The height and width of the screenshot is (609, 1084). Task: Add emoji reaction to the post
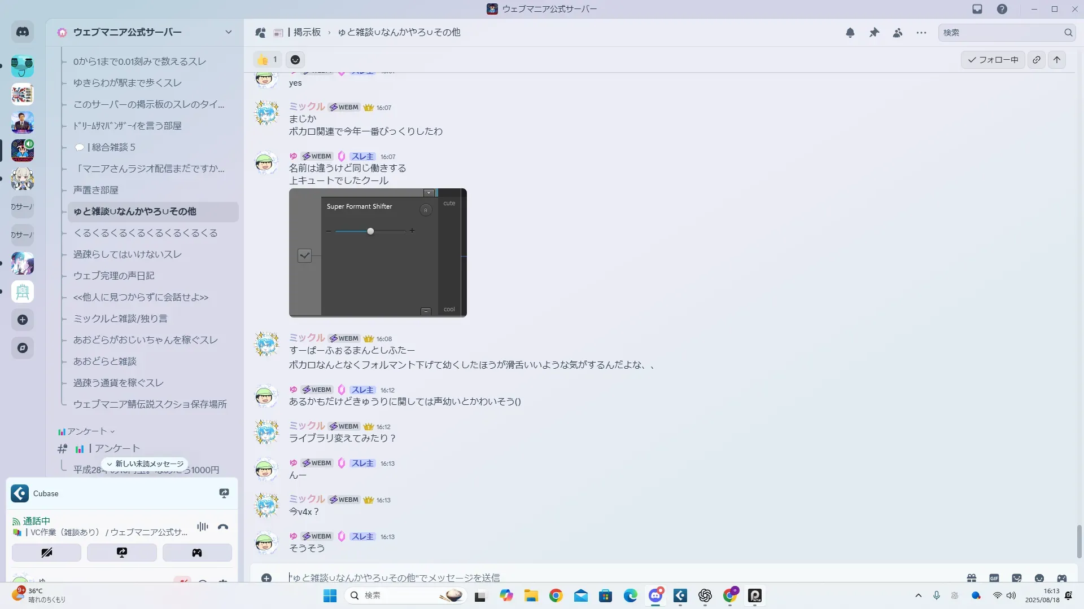point(295,60)
